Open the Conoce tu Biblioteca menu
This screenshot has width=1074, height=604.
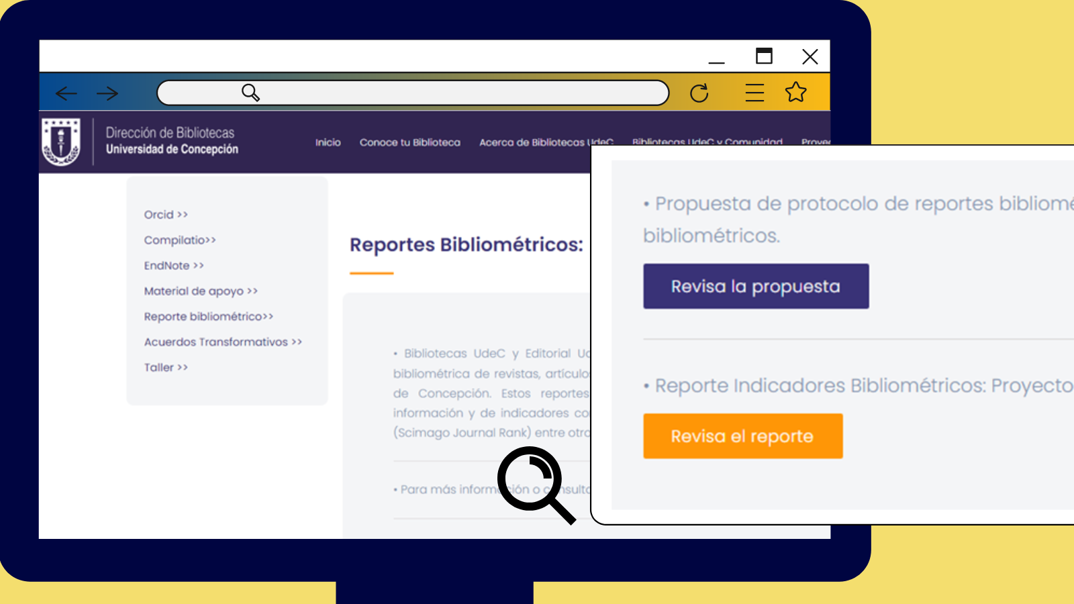410,142
